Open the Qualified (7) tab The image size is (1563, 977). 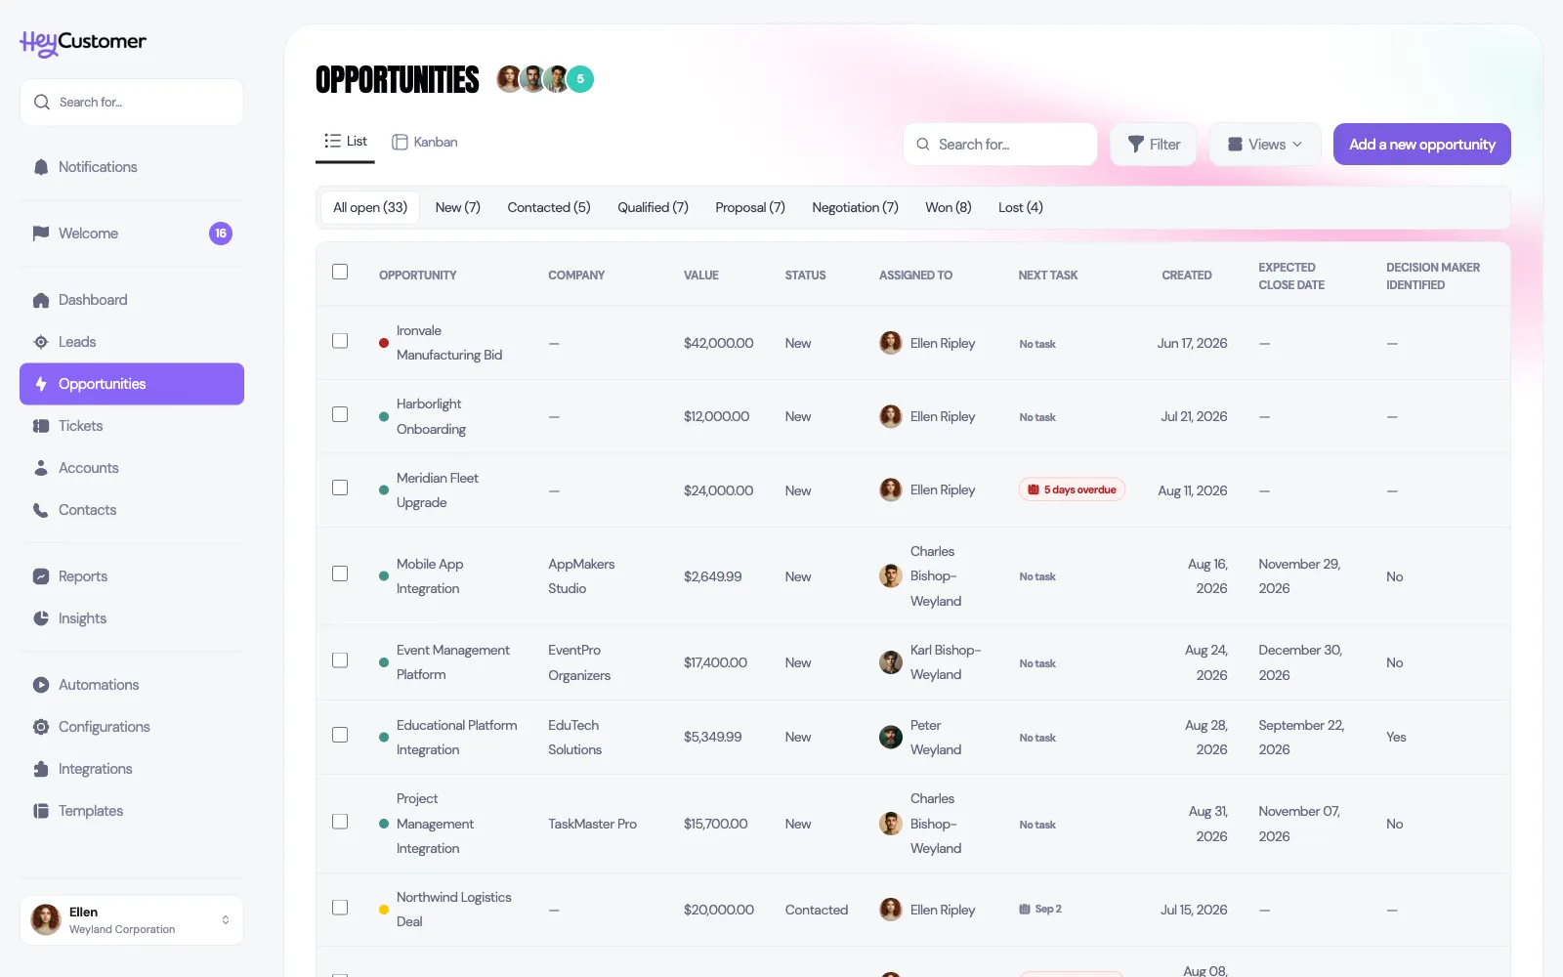tap(653, 207)
